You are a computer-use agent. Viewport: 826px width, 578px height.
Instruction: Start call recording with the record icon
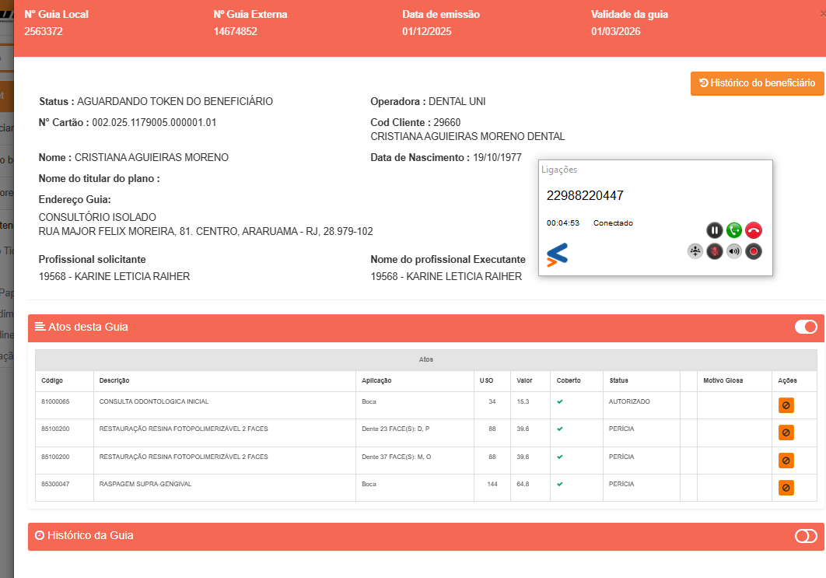coord(754,251)
